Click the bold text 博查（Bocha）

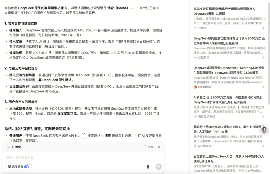[118, 8]
